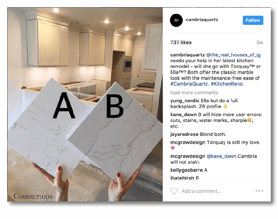
Task: Open the three-dot more options menu
Action: pos(259,191)
